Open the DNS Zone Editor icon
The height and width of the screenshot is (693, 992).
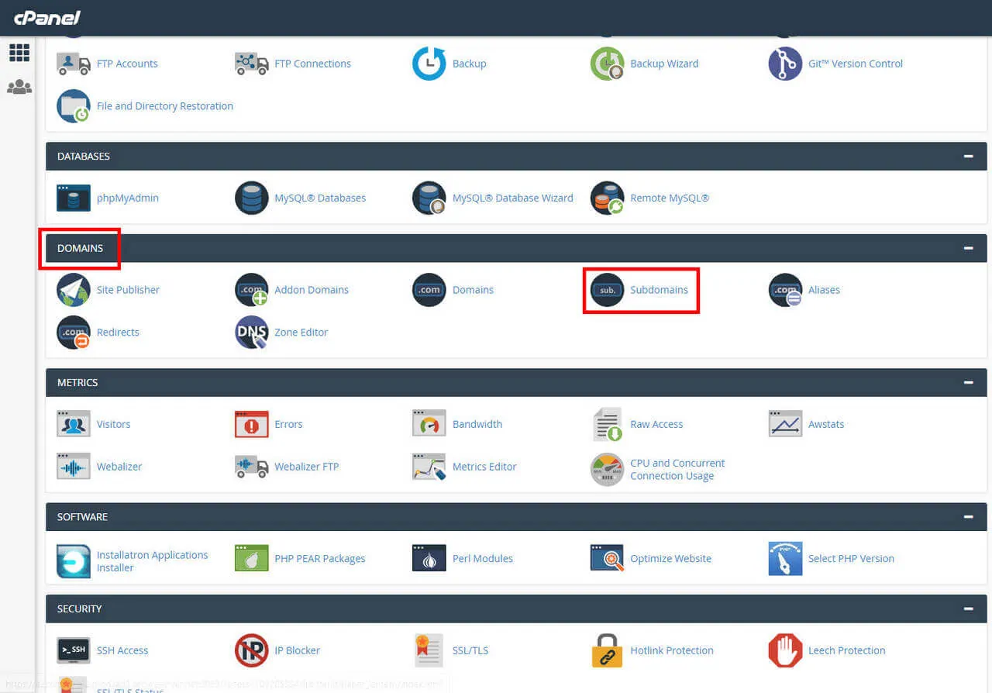click(x=251, y=333)
